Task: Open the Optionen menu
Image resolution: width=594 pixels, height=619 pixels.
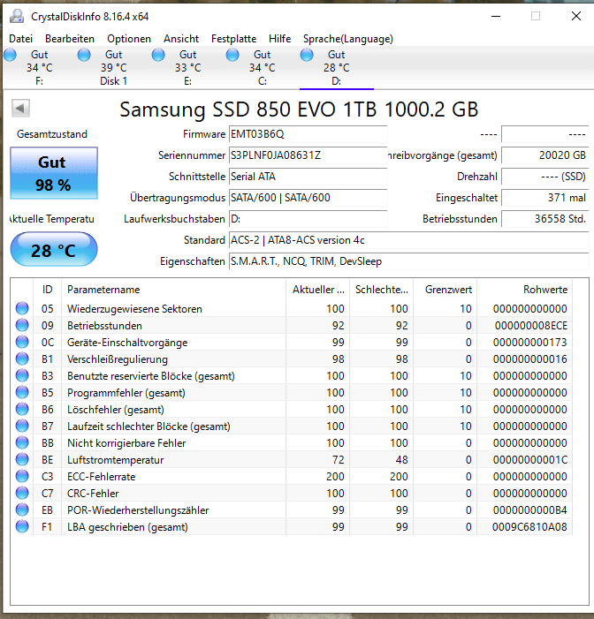Action: click(x=129, y=39)
